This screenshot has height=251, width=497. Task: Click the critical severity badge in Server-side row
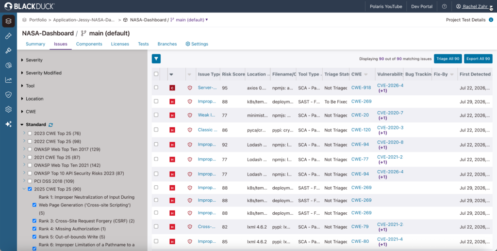point(172,88)
